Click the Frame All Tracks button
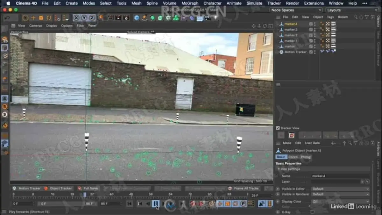The height and width of the screenshot is (215, 382). pyautogui.click(x=244, y=188)
